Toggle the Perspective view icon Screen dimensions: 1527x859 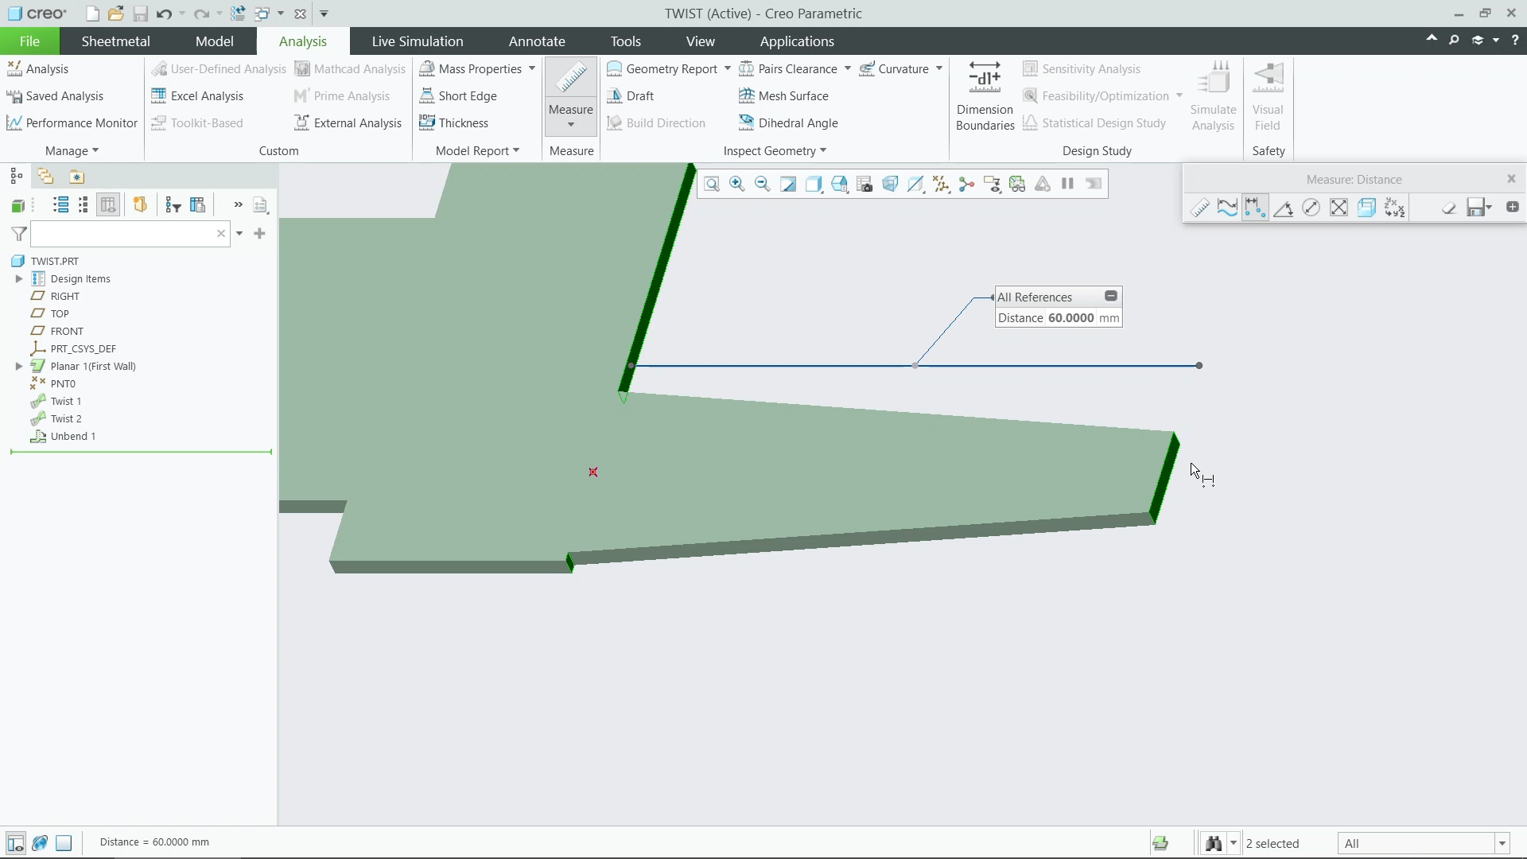[x=890, y=185]
